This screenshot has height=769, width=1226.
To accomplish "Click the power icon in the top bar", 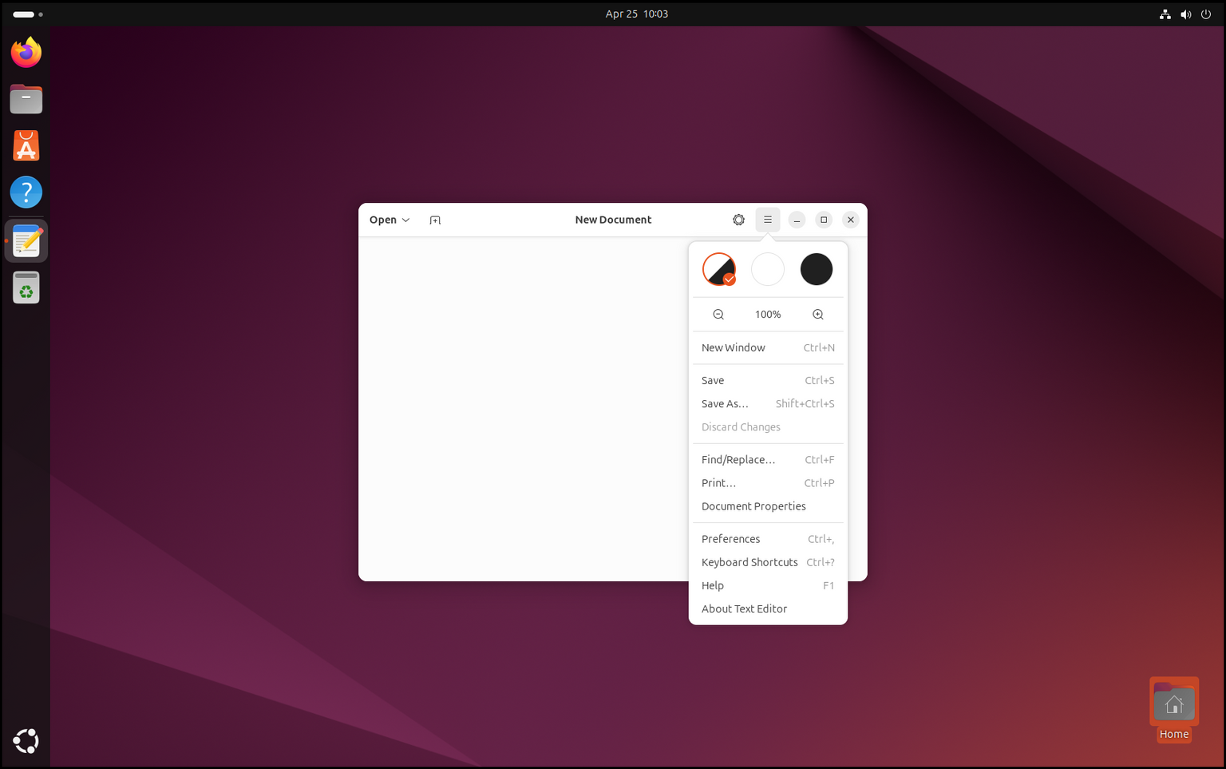I will pos(1205,14).
